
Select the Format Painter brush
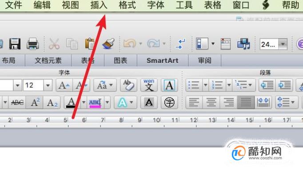click(108, 43)
